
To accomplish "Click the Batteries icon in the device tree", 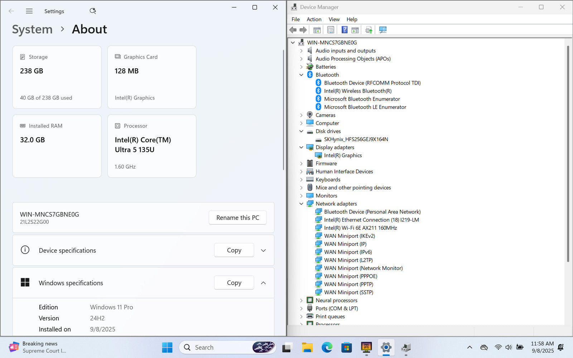I will (x=310, y=67).
